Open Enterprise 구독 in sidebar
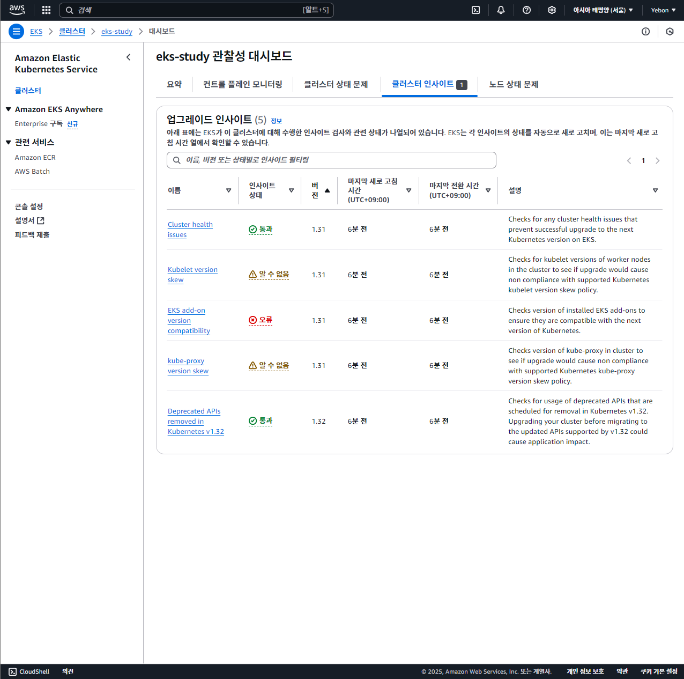The image size is (684, 679). [x=39, y=124]
